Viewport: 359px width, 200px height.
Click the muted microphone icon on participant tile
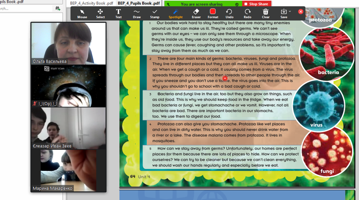[35, 104]
